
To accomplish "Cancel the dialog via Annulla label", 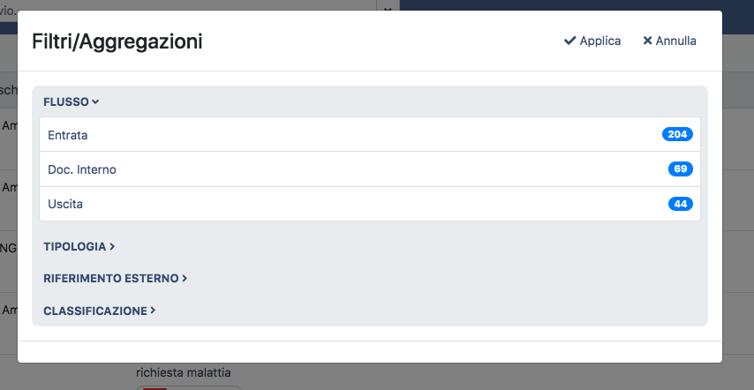I will click(x=675, y=41).
